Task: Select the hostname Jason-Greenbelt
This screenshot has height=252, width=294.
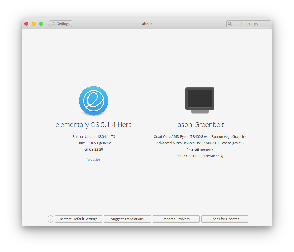Action: (x=200, y=124)
